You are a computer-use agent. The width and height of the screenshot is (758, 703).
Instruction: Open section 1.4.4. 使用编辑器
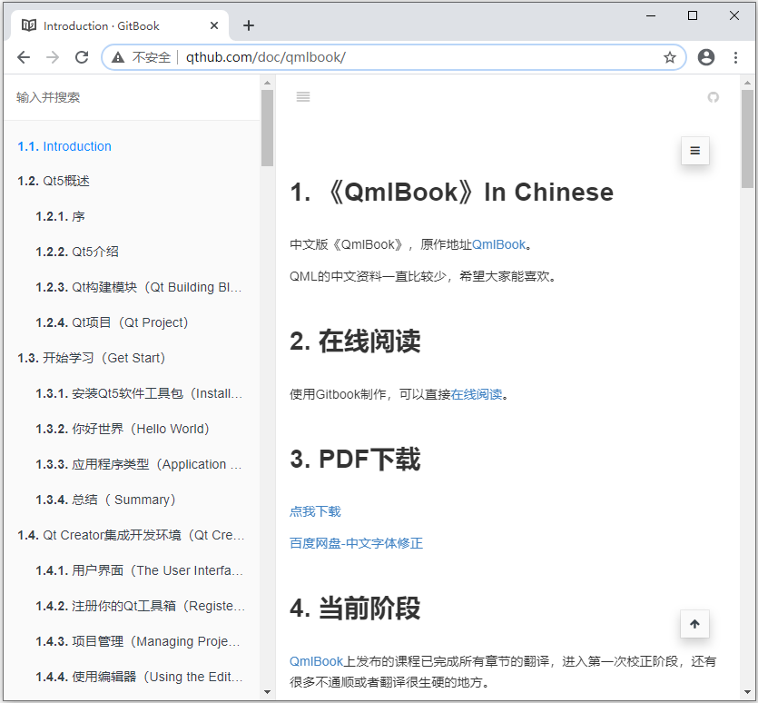139,677
